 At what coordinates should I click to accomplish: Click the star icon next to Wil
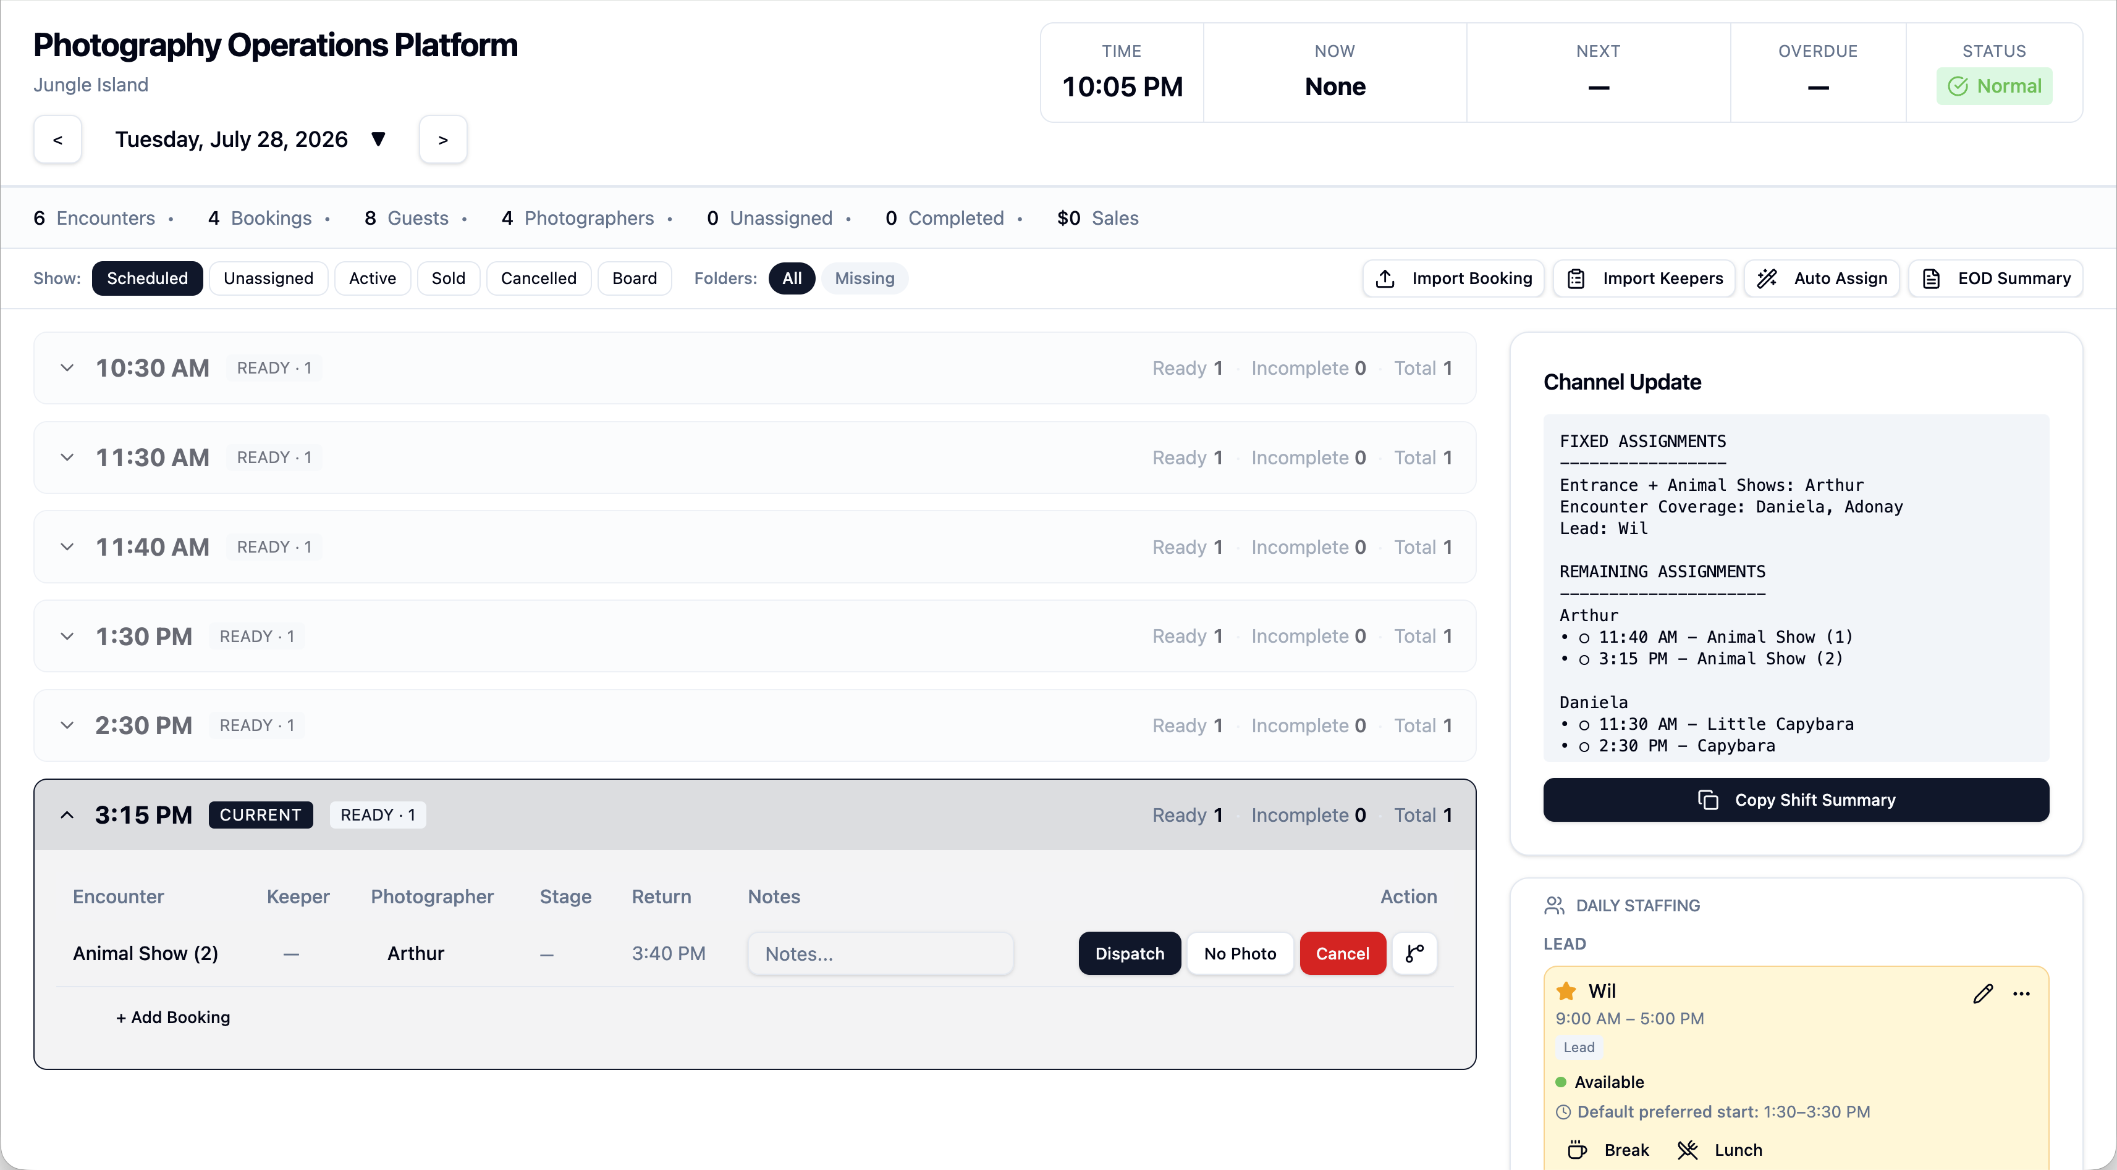coord(1566,991)
